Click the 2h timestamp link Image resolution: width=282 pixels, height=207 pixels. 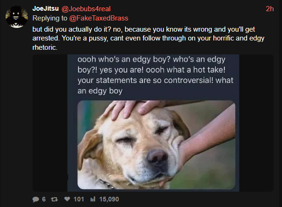click(270, 9)
